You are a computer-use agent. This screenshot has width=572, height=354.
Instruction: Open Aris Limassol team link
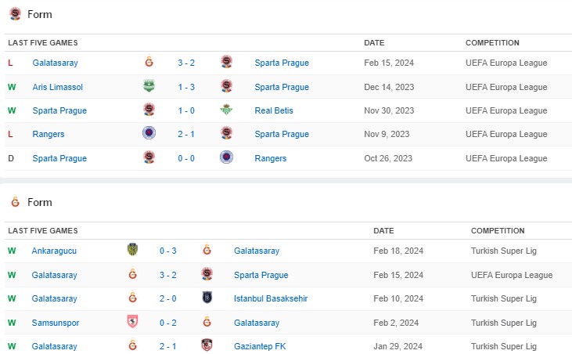coord(58,87)
